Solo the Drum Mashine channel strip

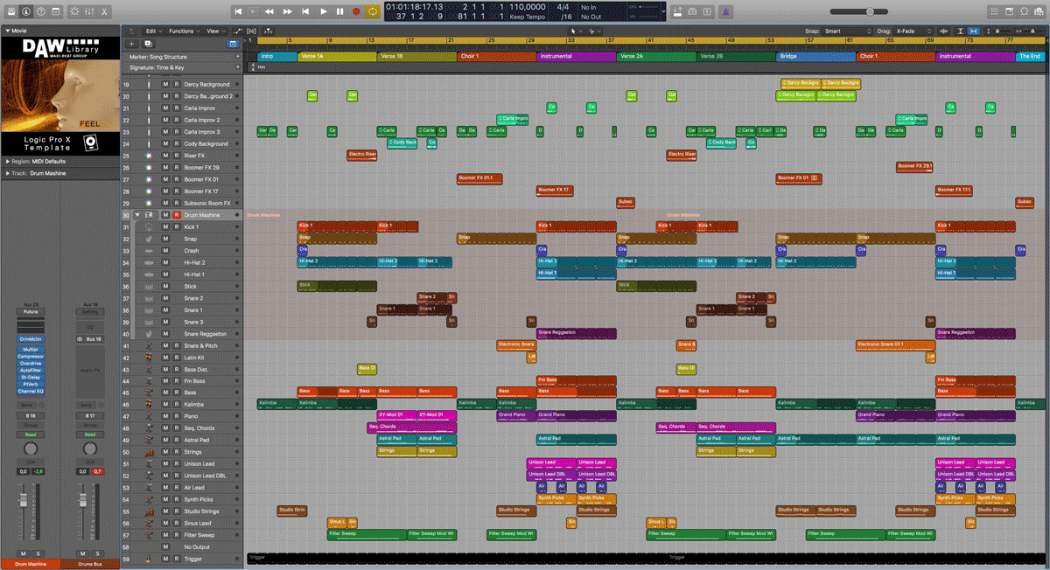click(x=38, y=553)
